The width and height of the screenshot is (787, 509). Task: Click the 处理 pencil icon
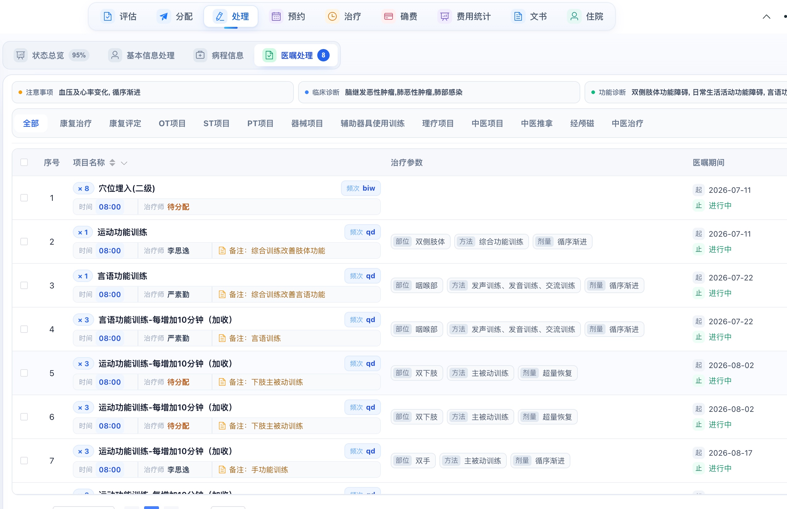click(x=220, y=16)
